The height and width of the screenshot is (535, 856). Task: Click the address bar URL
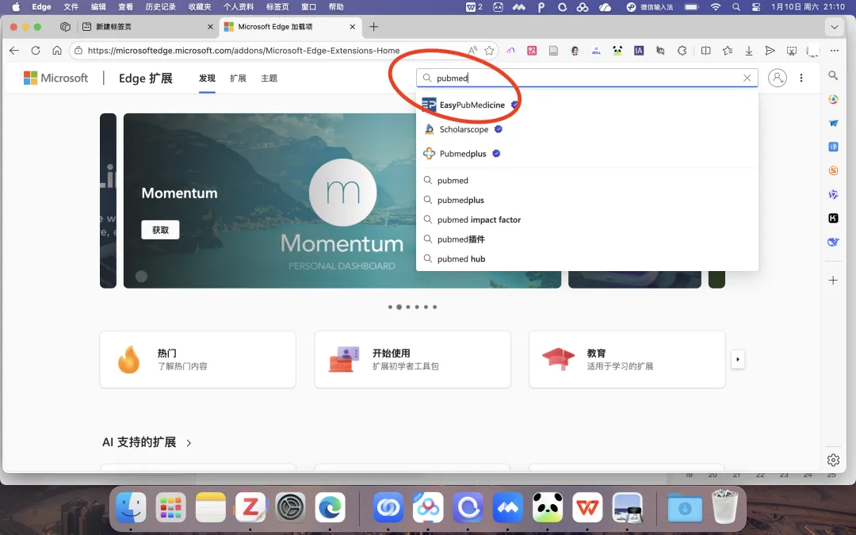point(243,50)
